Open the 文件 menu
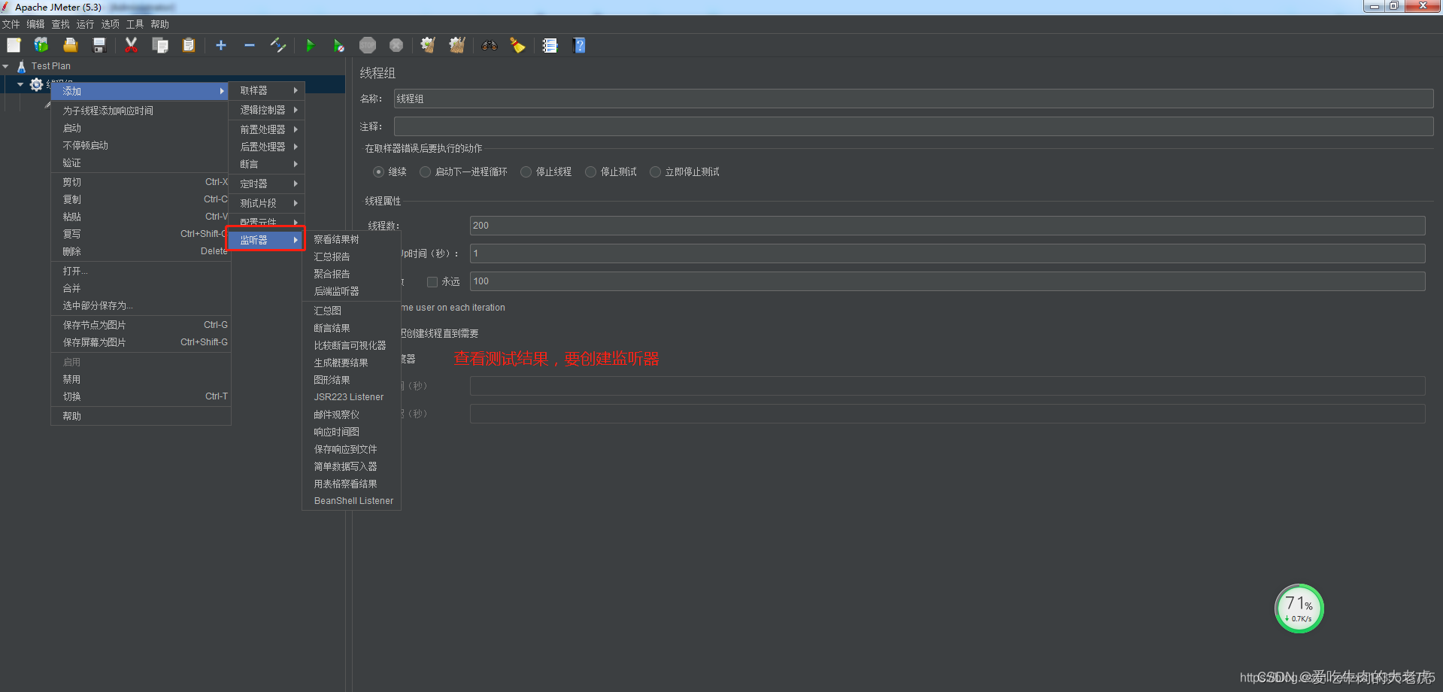Viewport: 1443px width, 692px height. [x=11, y=24]
